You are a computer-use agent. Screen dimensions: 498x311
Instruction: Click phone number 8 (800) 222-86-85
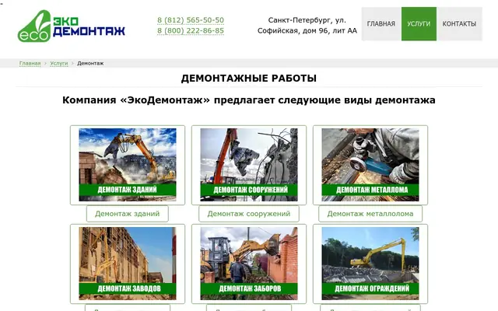coord(191,31)
